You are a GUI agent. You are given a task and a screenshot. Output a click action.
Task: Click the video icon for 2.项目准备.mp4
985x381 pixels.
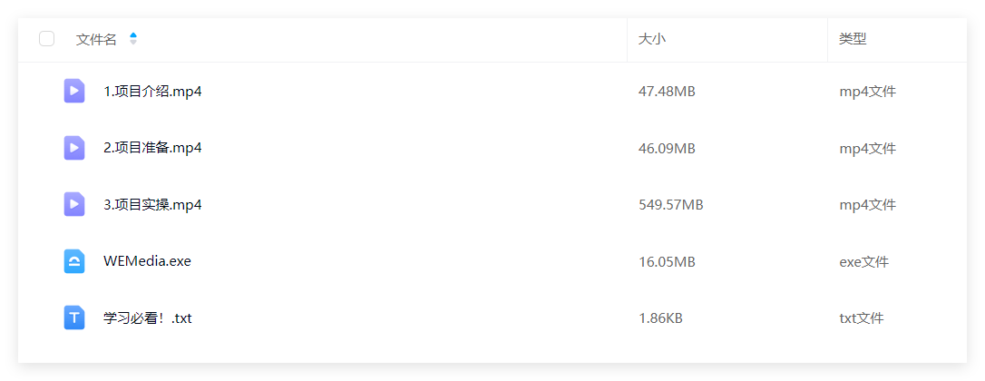point(74,148)
